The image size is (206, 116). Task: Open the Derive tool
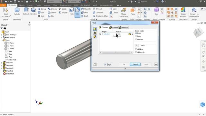52,13
